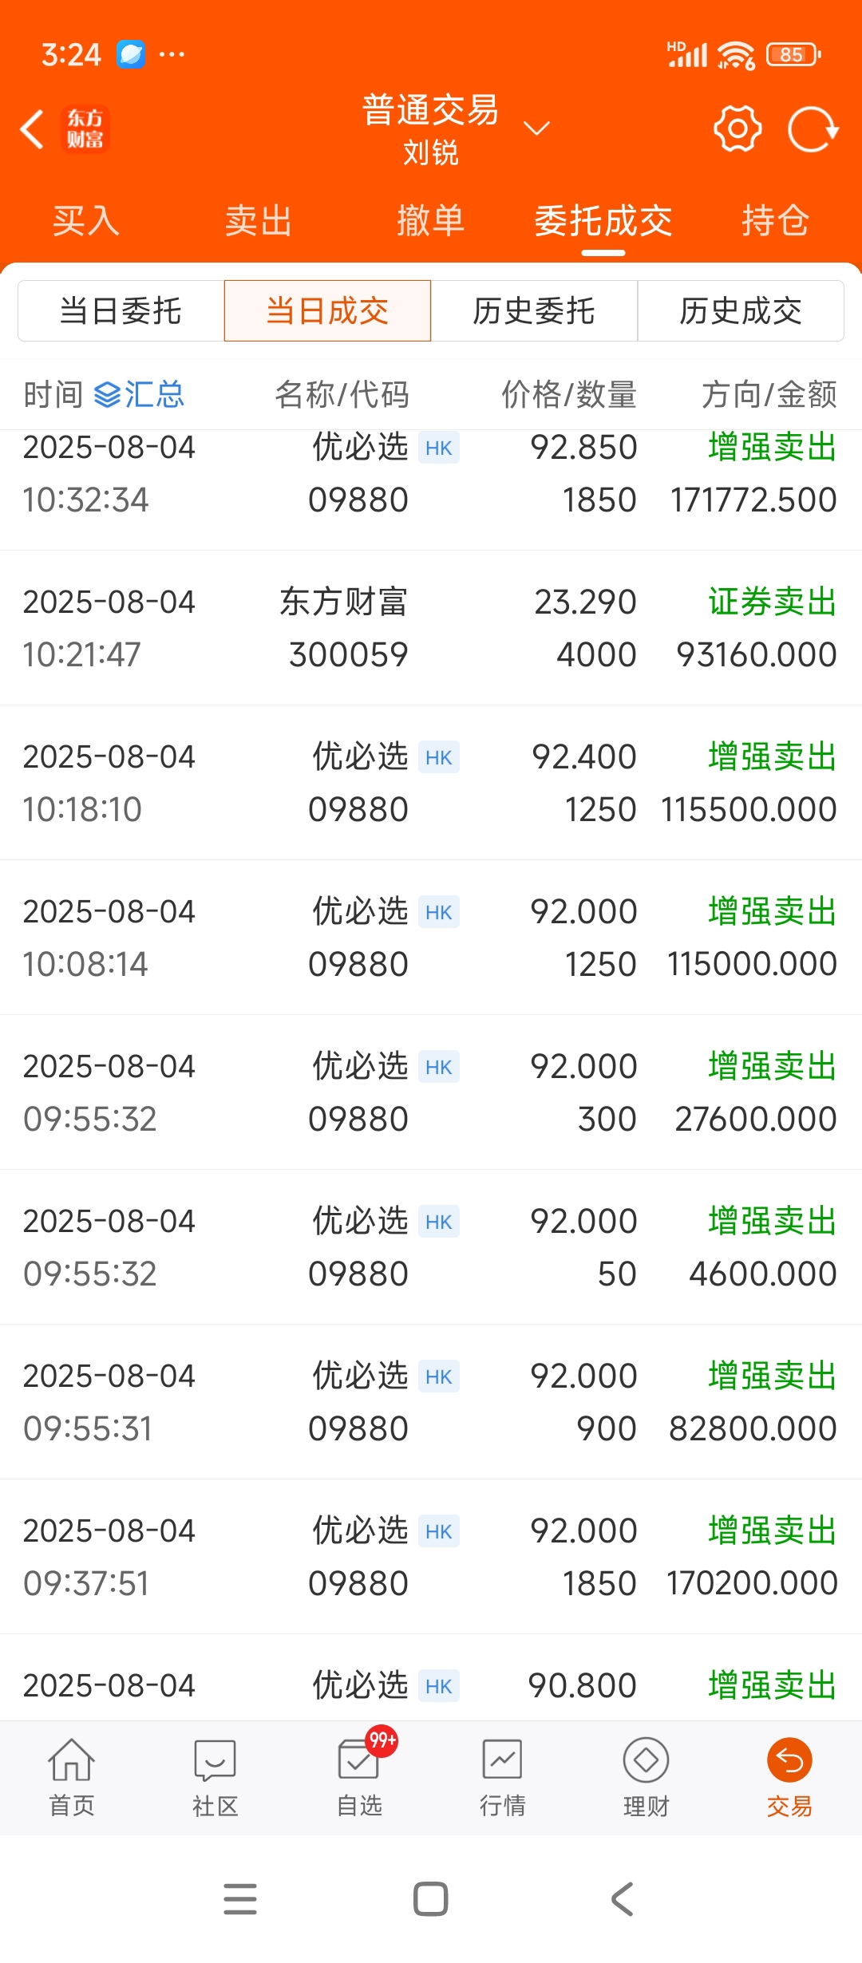Screen dimensions: 862x1963
Task: Open the 持仓 positions tab
Action: [776, 220]
